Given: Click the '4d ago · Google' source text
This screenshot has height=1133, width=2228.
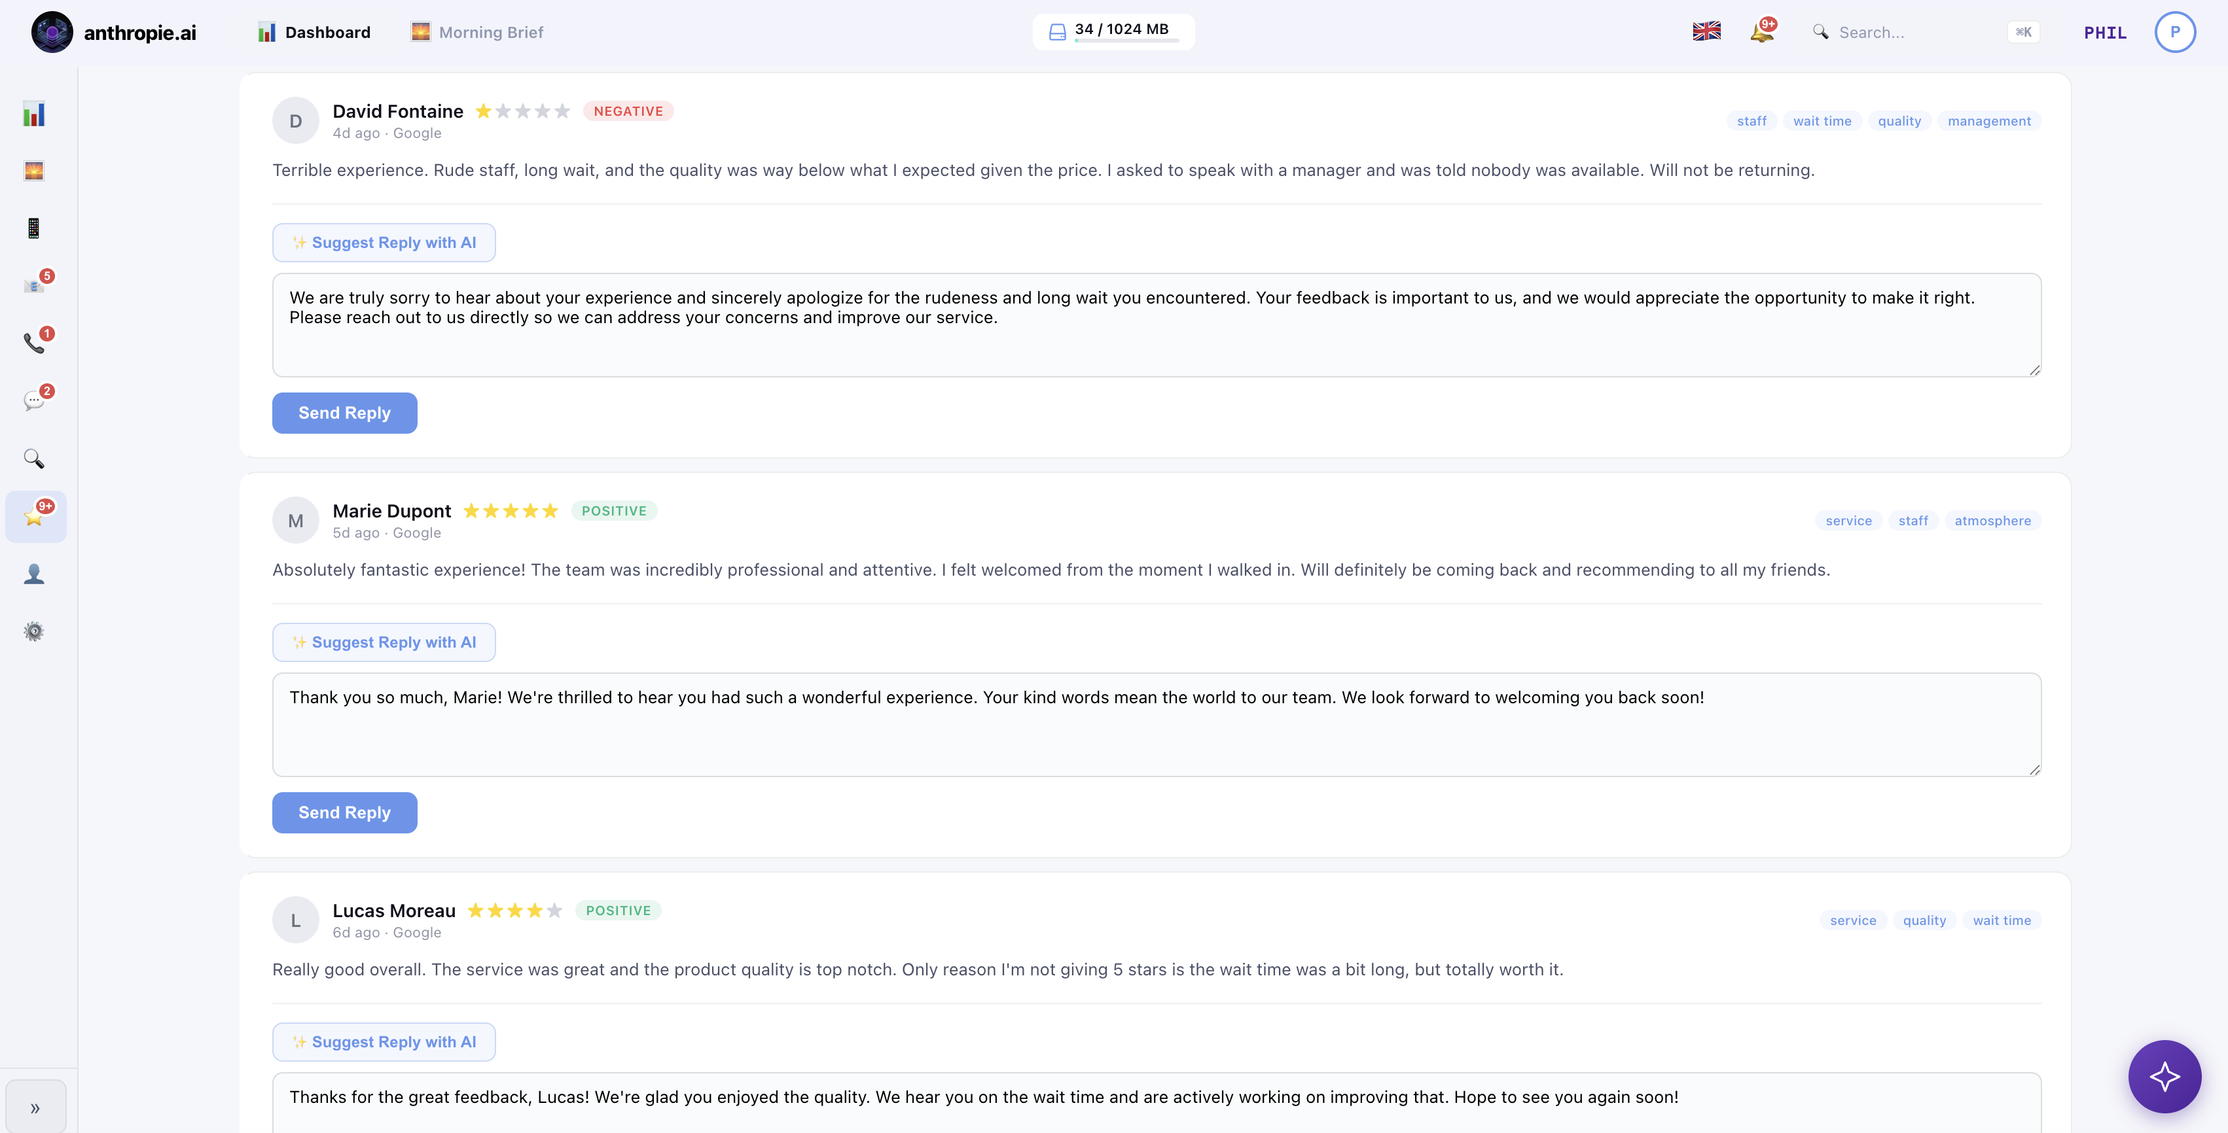Looking at the screenshot, I should (387, 133).
